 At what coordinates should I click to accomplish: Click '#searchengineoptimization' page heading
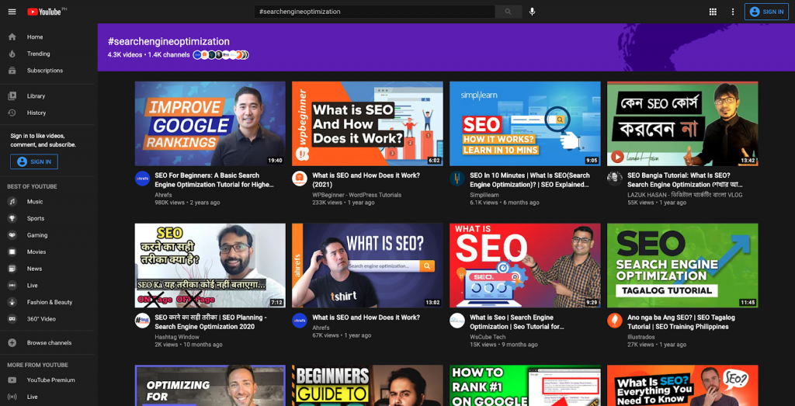(x=168, y=42)
